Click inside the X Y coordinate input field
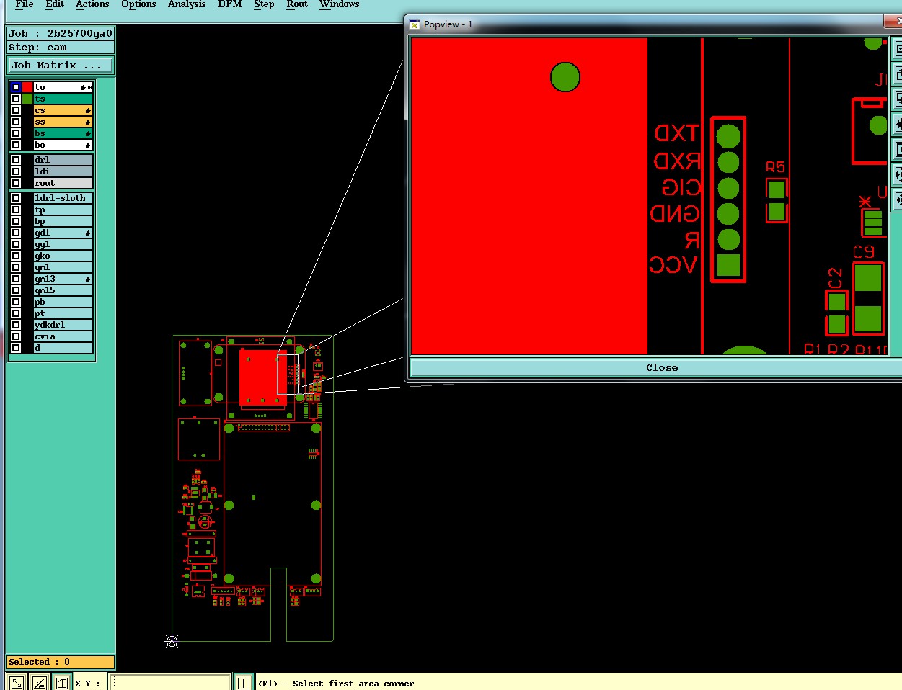Image resolution: width=902 pixels, height=690 pixels. pos(170,682)
